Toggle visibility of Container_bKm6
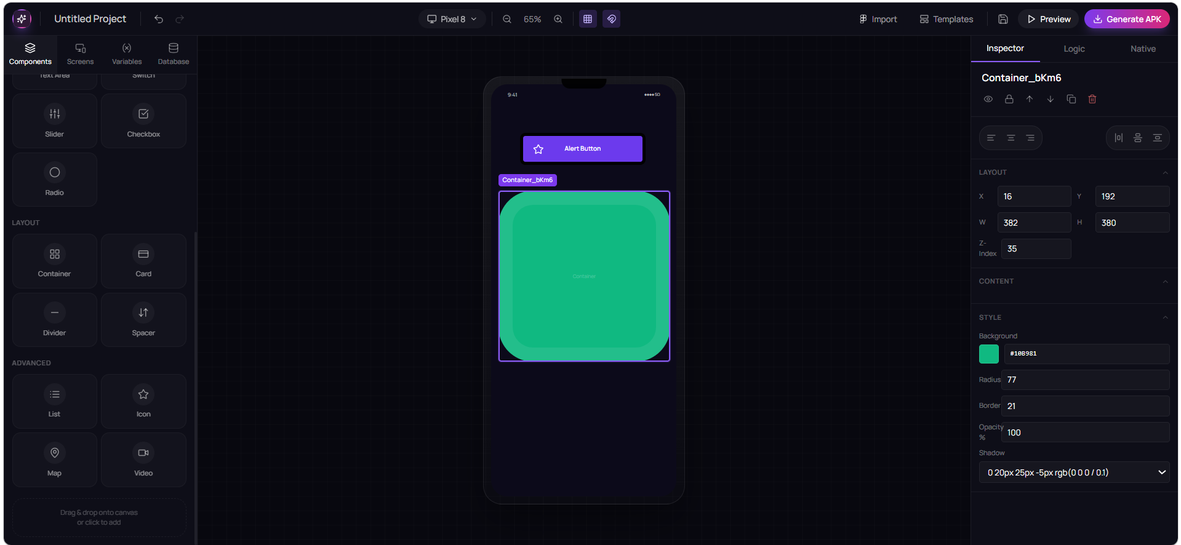1181x545 pixels. (988, 99)
